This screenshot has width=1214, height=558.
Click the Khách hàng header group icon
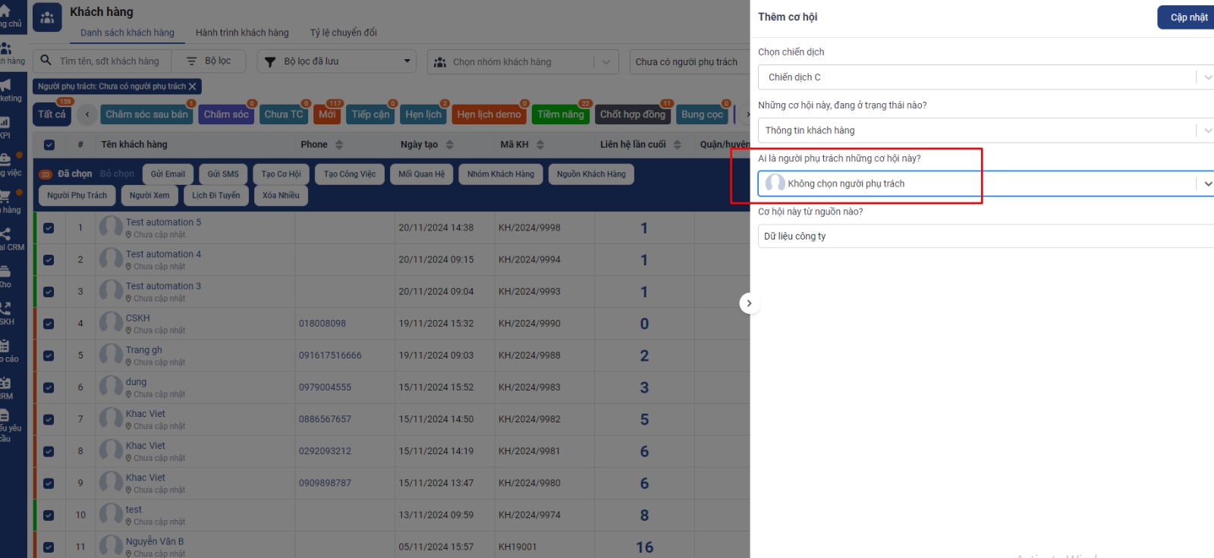[47, 18]
